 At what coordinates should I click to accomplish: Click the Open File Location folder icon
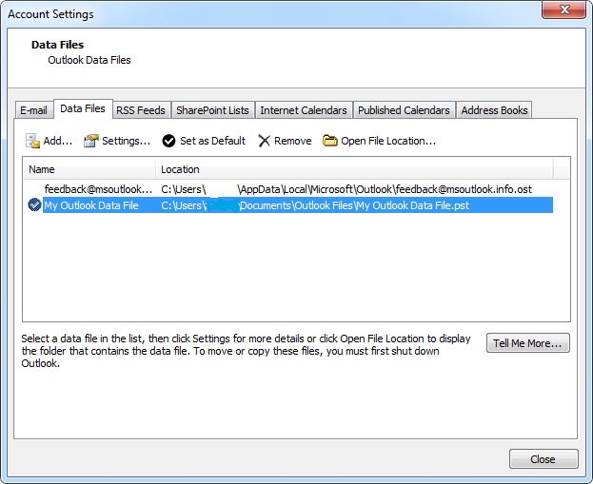pyautogui.click(x=329, y=141)
